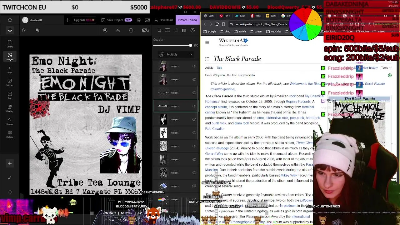Open the AI Apps panel
This screenshot has height=225, width=400.
10,70
